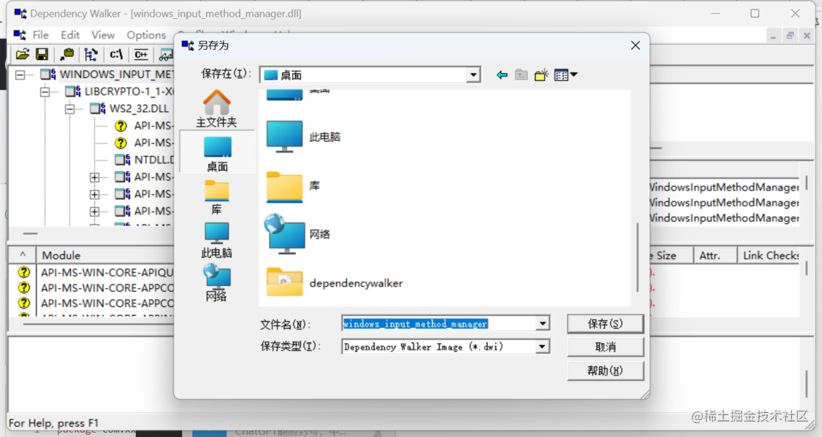Image resolution: width=822 pixels, height=437 pixels.
Task: Click the 保存 button to save
Action: coord(605,323)
